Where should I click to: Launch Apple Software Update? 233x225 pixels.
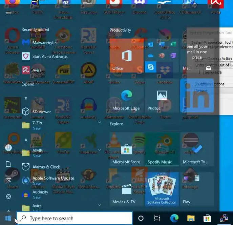[48, 180]
